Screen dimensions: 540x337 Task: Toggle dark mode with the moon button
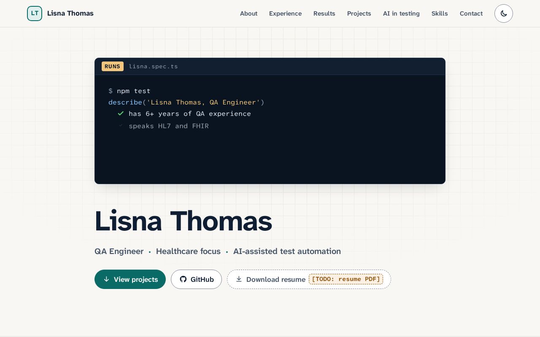(x=504, y=13)
